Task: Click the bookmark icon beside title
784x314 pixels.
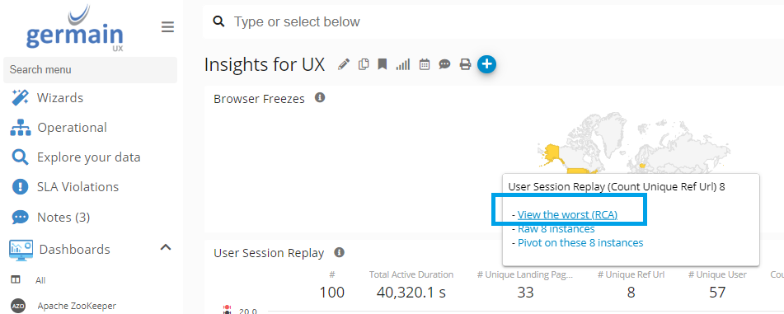Action: click(383, 64)
